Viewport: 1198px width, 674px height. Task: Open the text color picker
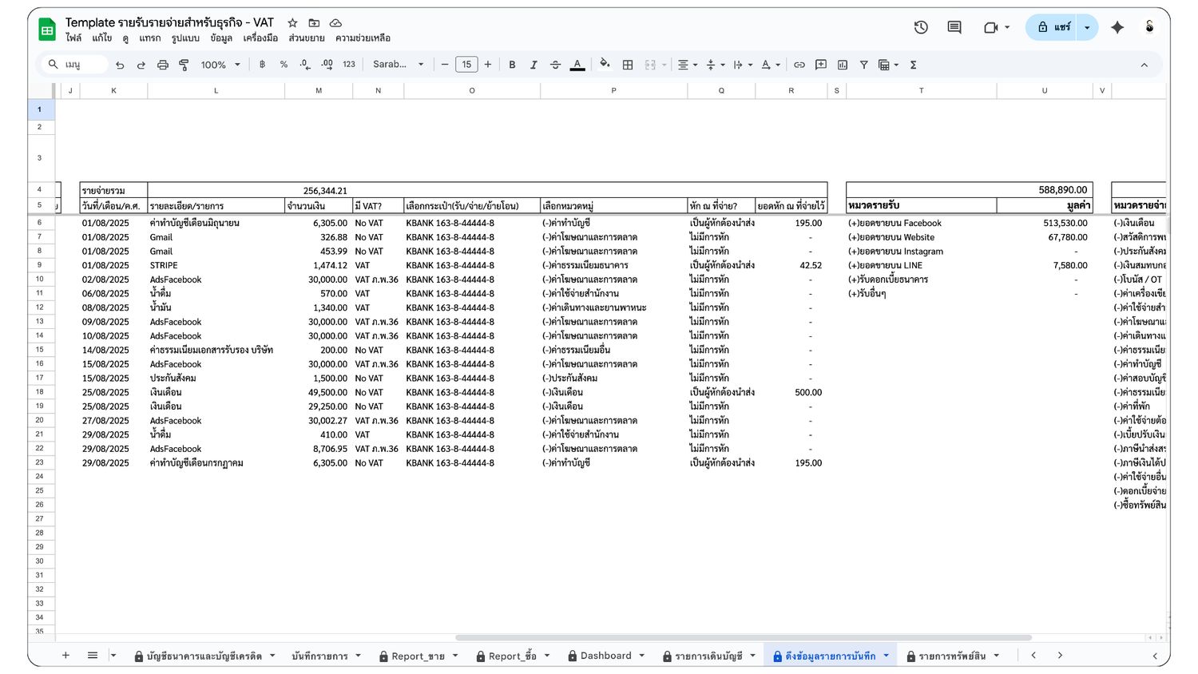(x=577, y=65)
